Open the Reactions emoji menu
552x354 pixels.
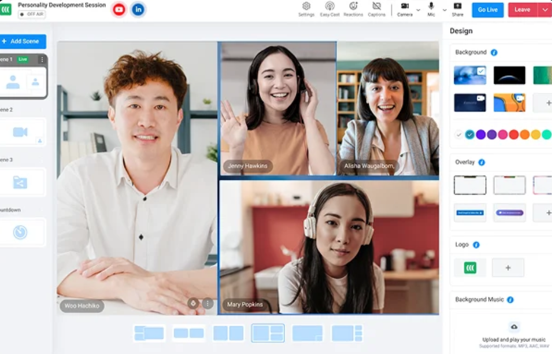click(x=353, y=8)
